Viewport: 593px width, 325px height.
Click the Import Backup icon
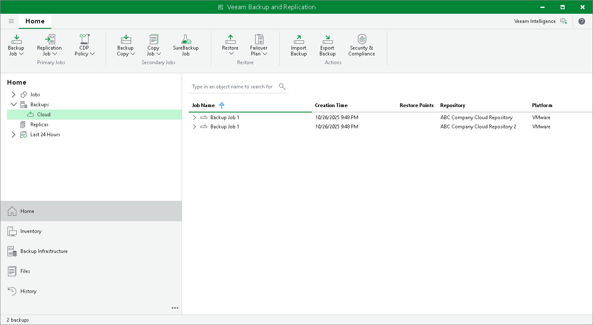(299, 40)
